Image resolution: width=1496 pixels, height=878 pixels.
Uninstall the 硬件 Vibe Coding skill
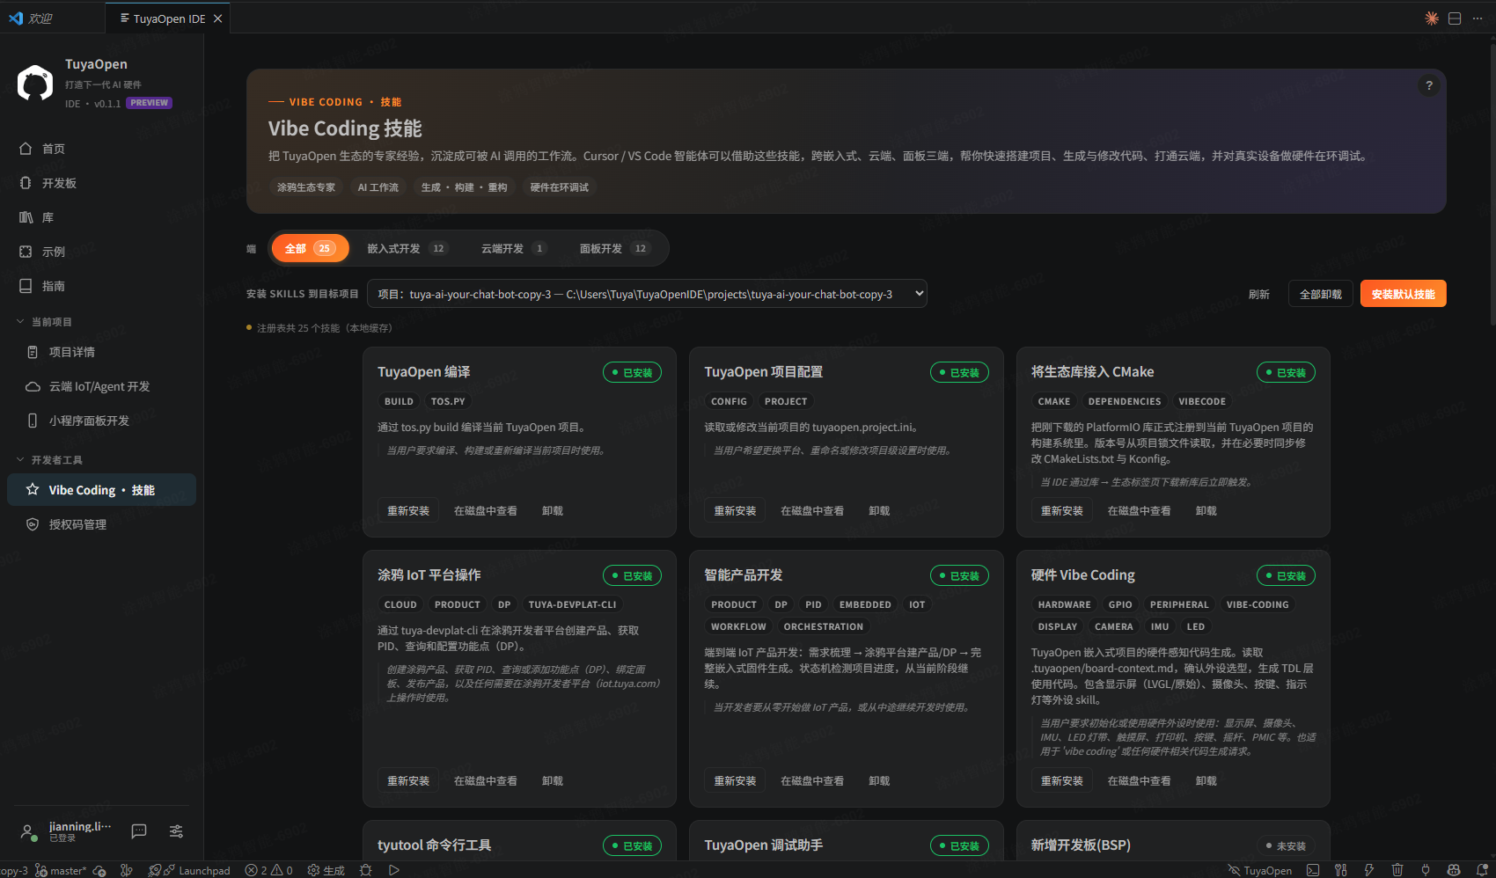(1206, 780)
